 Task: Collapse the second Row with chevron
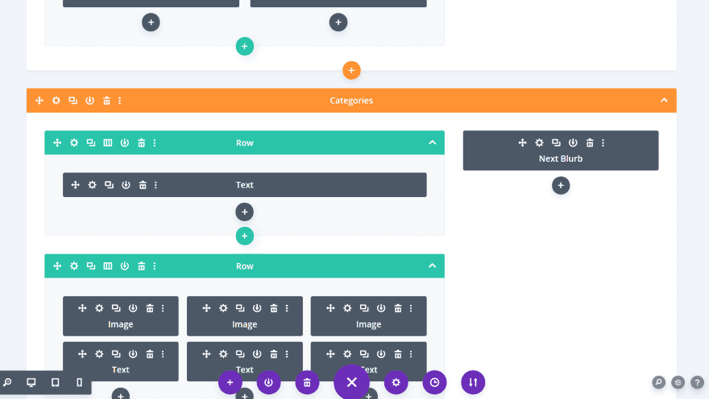pos(432,265)
